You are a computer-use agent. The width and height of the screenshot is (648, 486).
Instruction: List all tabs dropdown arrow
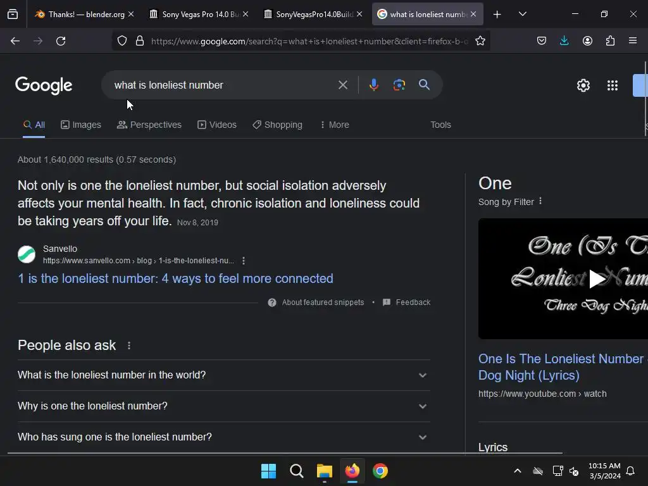522,14
